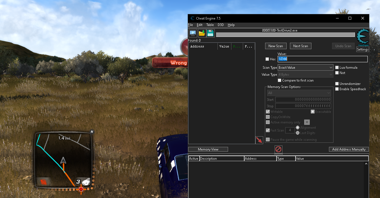
Task: Click the Description column header
Action: click(x=222, y=159)
